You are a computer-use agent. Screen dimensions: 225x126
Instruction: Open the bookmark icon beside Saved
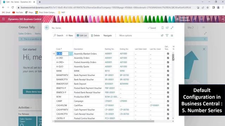[162, 28]
